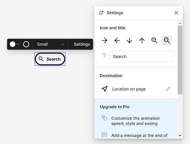Screen dimensions: 190x144
Task: Click Add a message at the end text
Action: [x=139, y=135]
